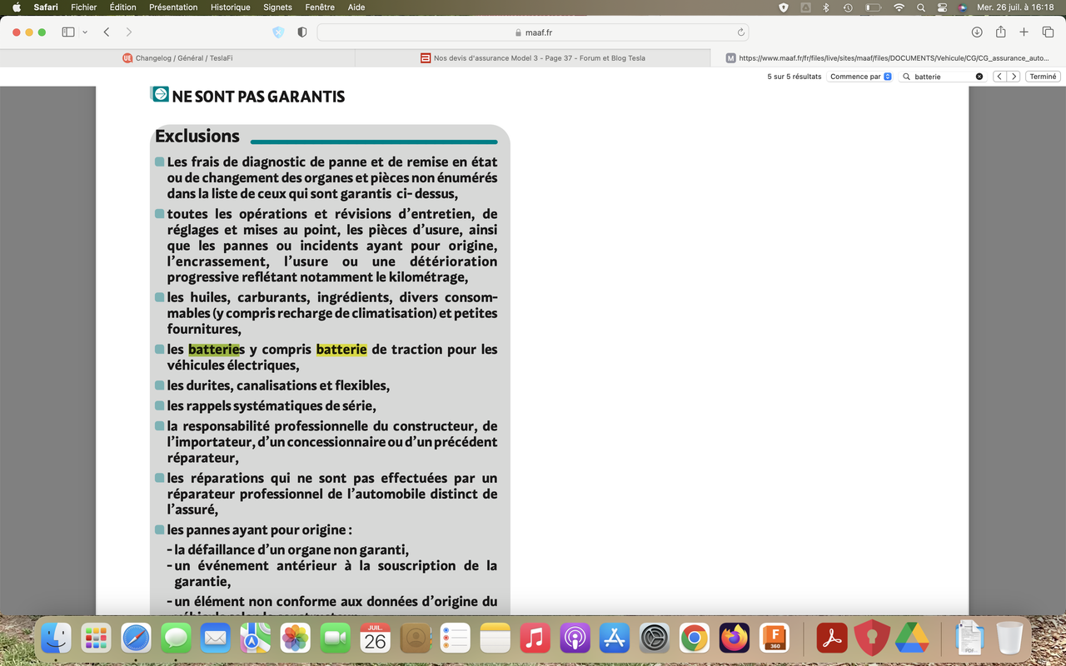The image size is (1066, 666).
Task: Open a new Safari tab
Action: (1024, 32)
